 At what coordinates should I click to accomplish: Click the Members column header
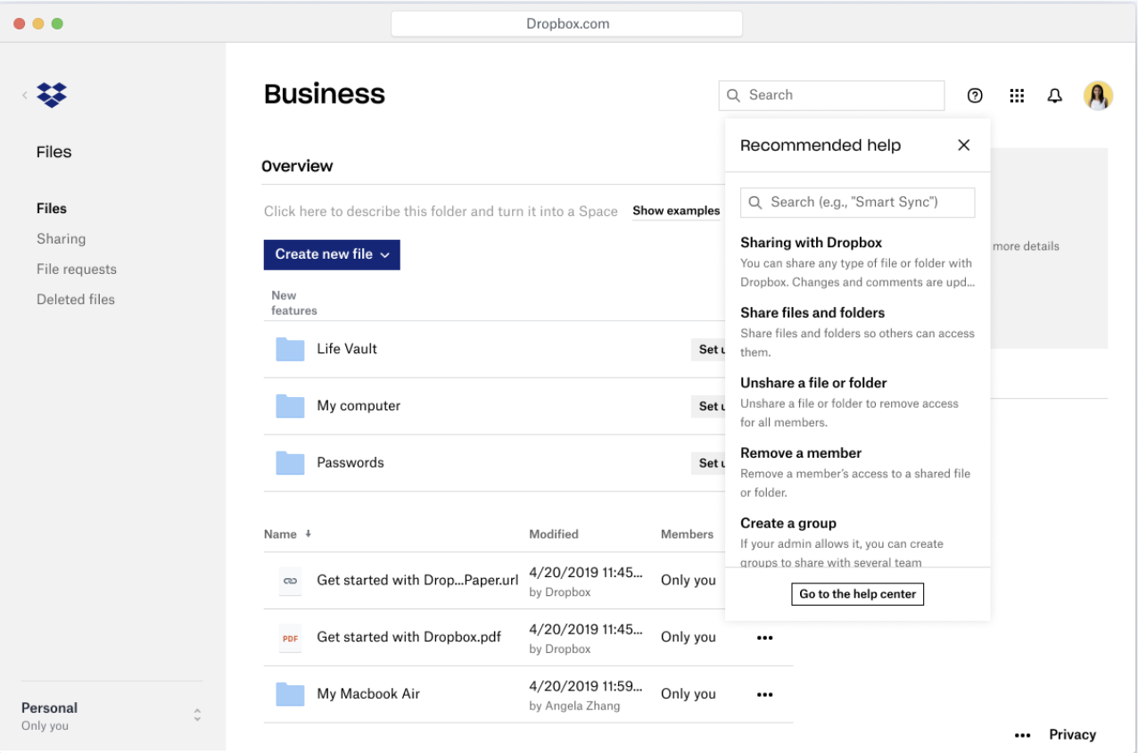(x=687, y=534)
